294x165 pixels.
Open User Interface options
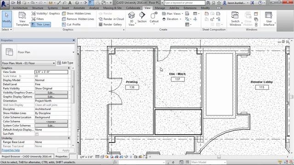(x=269, y=19)
